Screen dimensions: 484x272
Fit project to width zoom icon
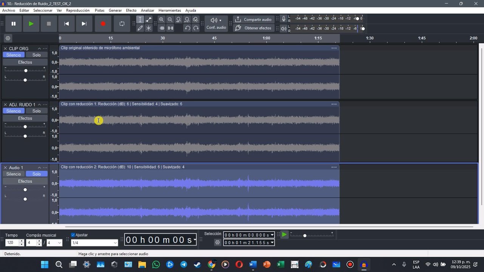[187, 20]
